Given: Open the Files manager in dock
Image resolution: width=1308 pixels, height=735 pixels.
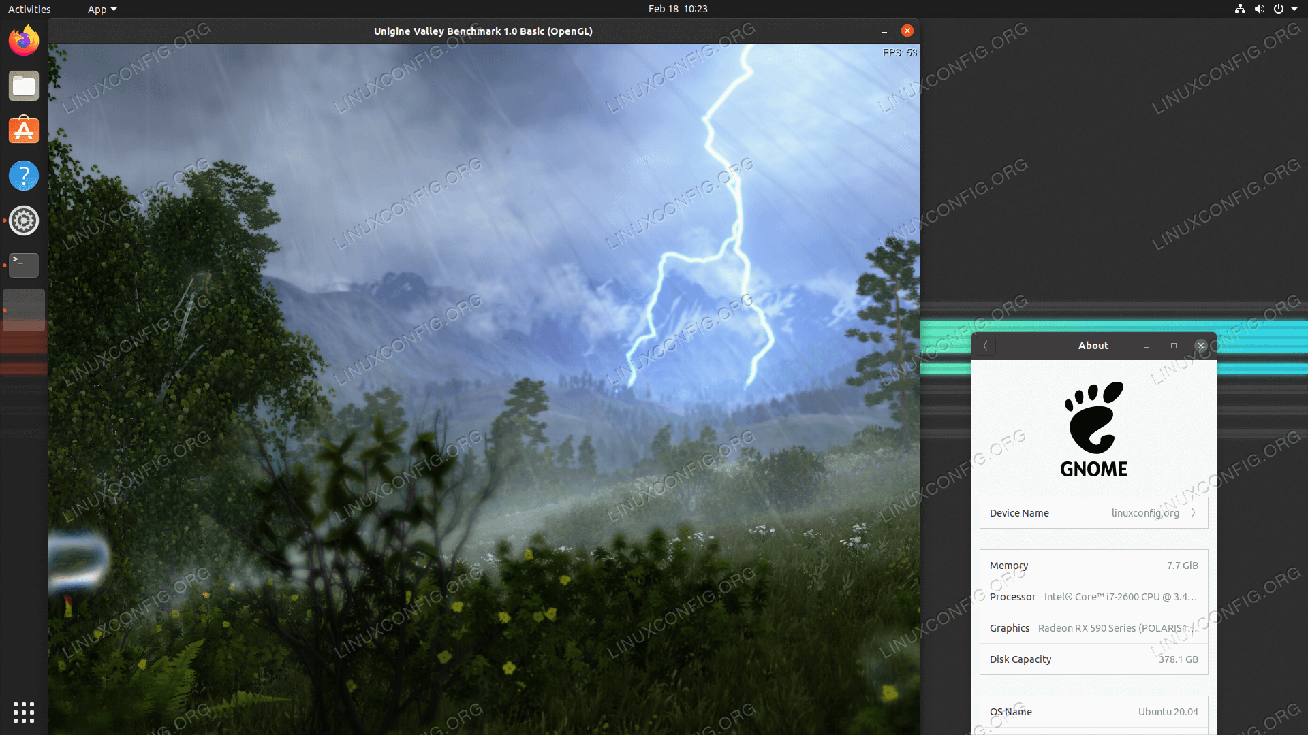Looking at the screenshot, I should 24,86.
